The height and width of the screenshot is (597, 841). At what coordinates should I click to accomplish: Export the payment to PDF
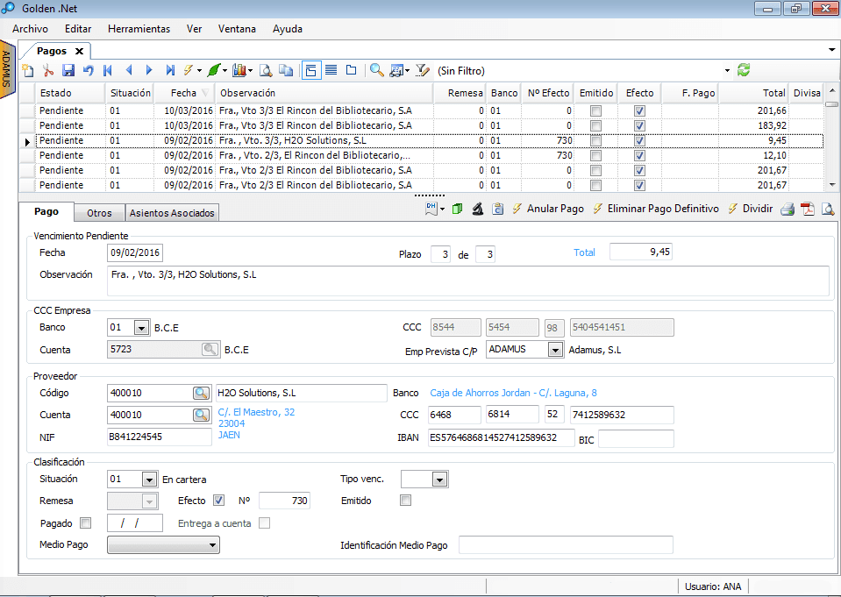click(808, 209)
